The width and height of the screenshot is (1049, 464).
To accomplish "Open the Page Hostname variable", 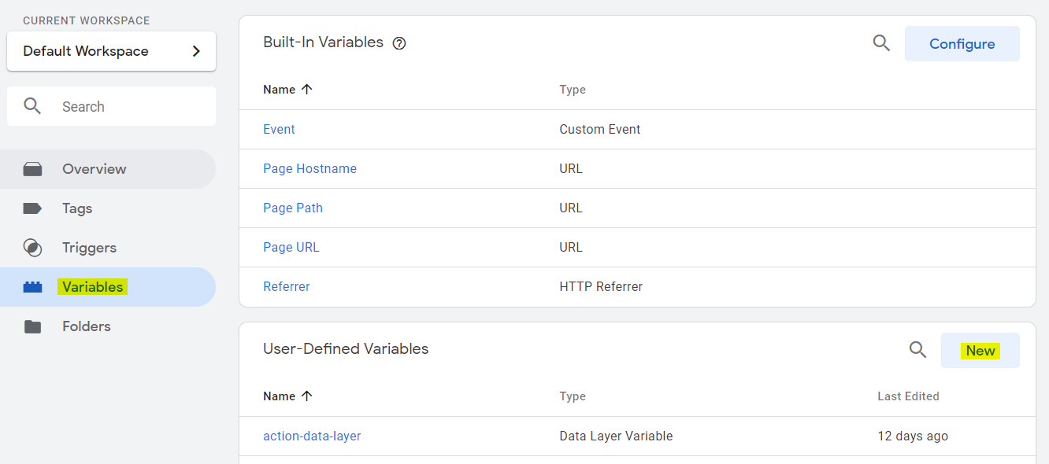I will pos(310,168).
